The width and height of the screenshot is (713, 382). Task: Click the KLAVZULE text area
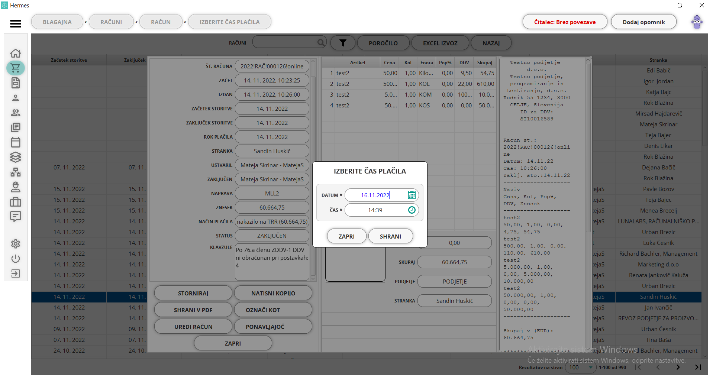click(x=272, y=262)
